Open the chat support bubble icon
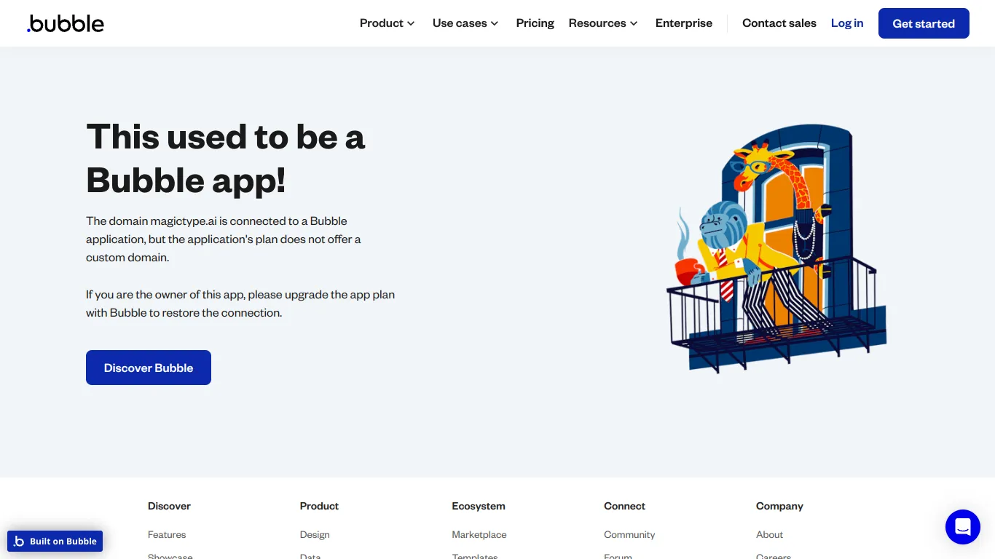 962,527
